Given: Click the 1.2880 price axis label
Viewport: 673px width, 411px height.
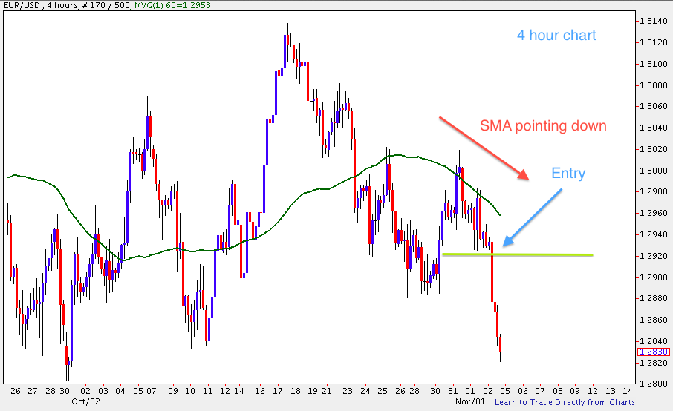Looking at the screenshot, I should (x=653, y=298).
